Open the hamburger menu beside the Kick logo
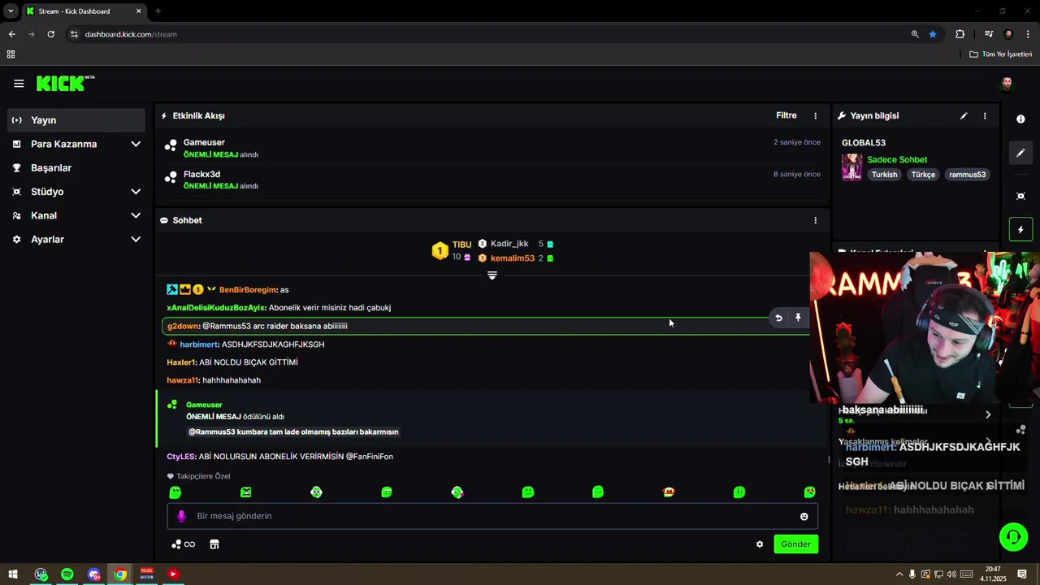This screenshot has height=585, width=1040. 19,84
